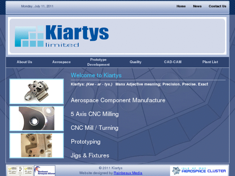Click the Monday, July 11, 2011 date

pos(37,6)
